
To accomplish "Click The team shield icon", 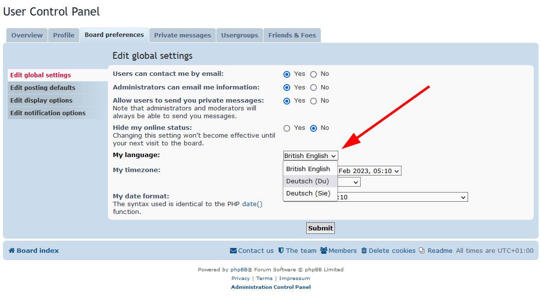I will click(x=281, y=250).
